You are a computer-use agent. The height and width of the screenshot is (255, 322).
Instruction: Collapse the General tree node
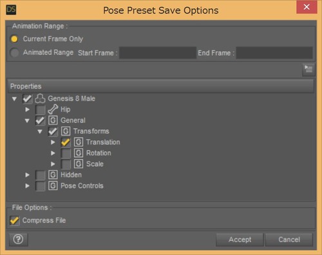[x=27, y=121]
